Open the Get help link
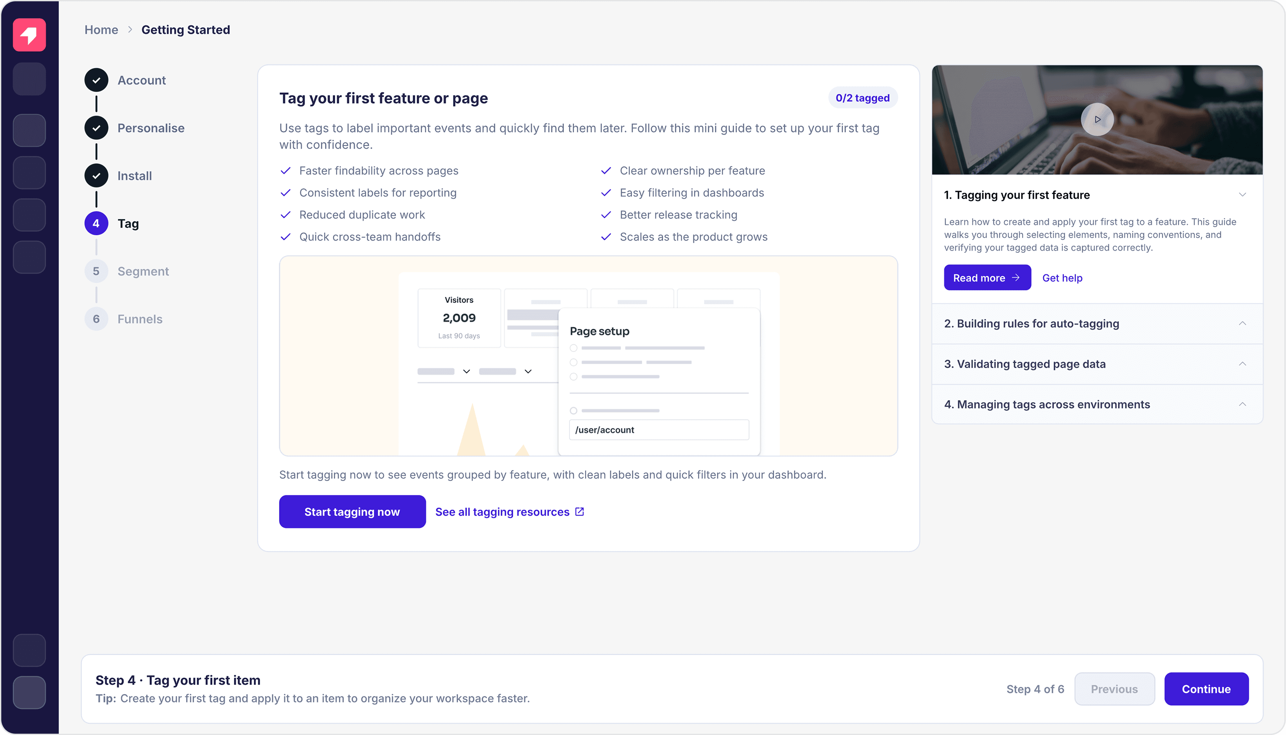1286x735 pixels. 1062,277
